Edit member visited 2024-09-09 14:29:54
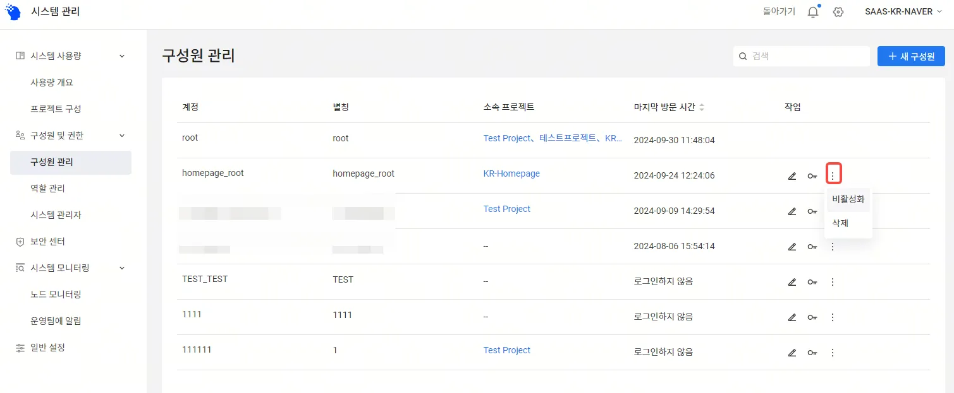 point(792,211)
